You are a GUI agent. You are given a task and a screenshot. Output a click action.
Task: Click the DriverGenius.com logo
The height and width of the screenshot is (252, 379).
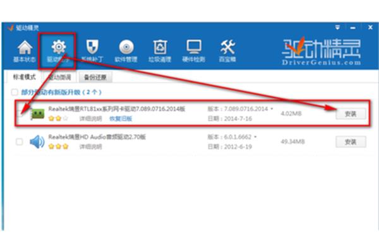[322, 52]
